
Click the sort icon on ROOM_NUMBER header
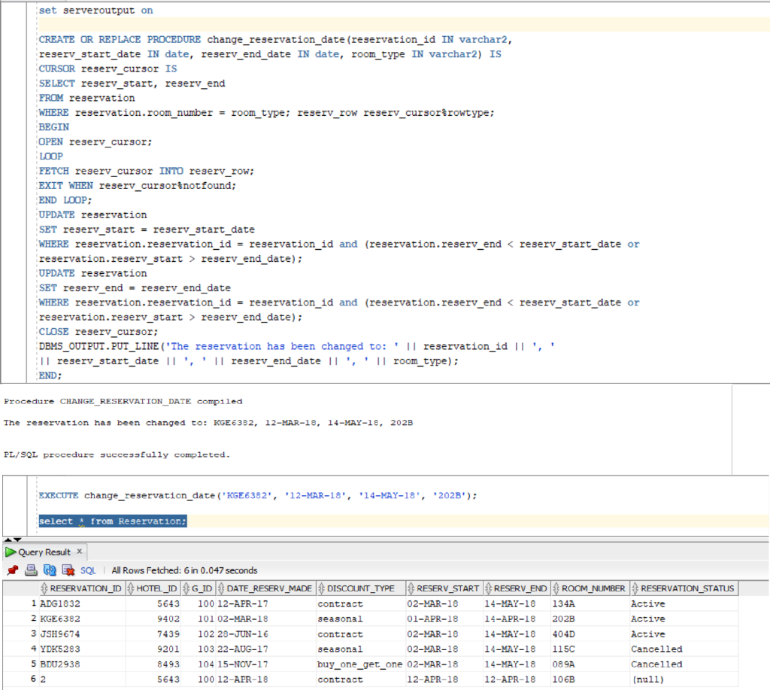(556, 588)
